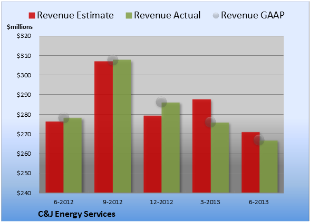
Task: Select the 'Revenue Actual' legend label
Action: pyautogui.click(x=167, y=15)
